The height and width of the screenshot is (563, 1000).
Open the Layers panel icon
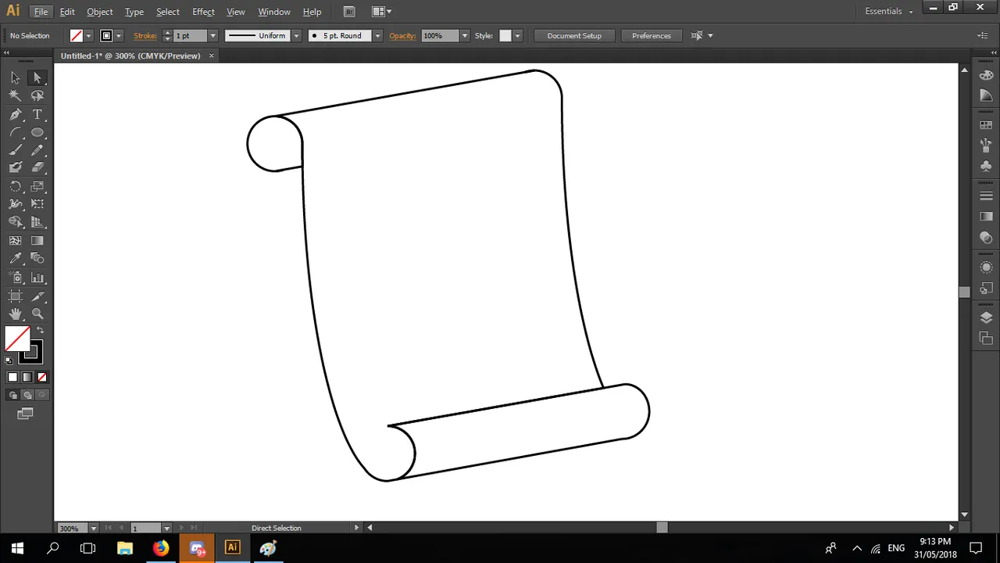(x=986, y=317)
